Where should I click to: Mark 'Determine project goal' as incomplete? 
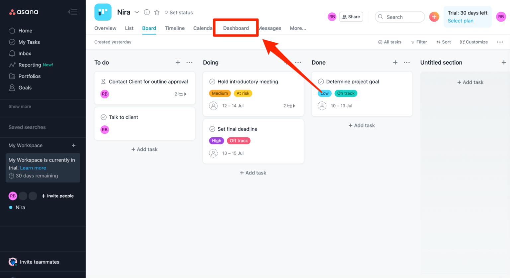pos(321,81)
